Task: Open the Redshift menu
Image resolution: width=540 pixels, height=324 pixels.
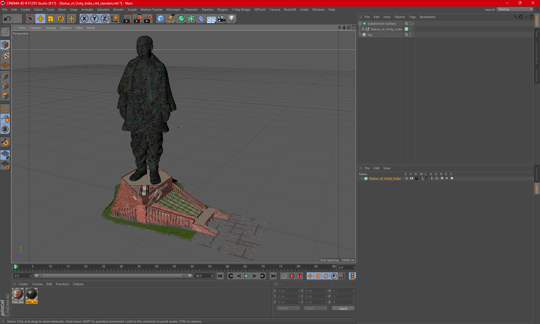Action: (x=290, y=10)
